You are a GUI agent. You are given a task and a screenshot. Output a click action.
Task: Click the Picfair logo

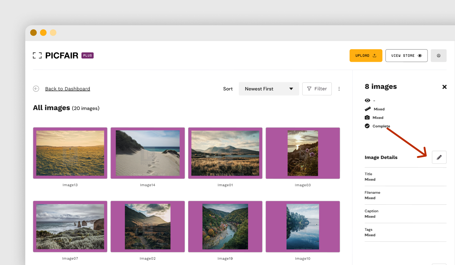(x=55, y=56)
